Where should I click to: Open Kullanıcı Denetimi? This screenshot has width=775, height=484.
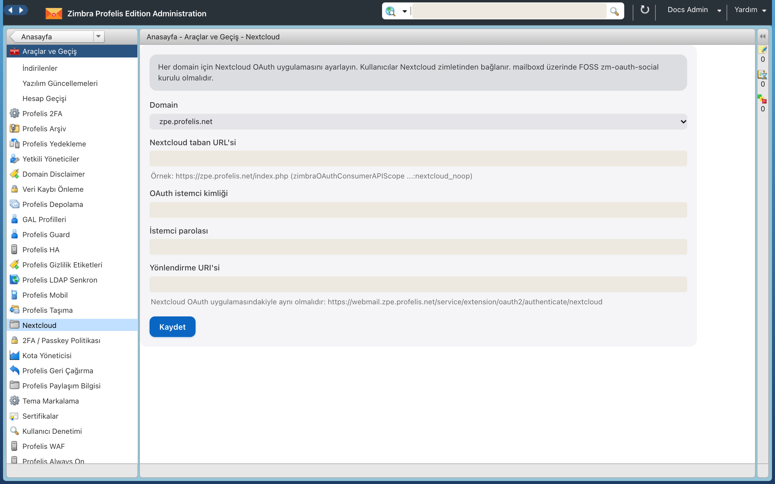click(x=52, y=431)
